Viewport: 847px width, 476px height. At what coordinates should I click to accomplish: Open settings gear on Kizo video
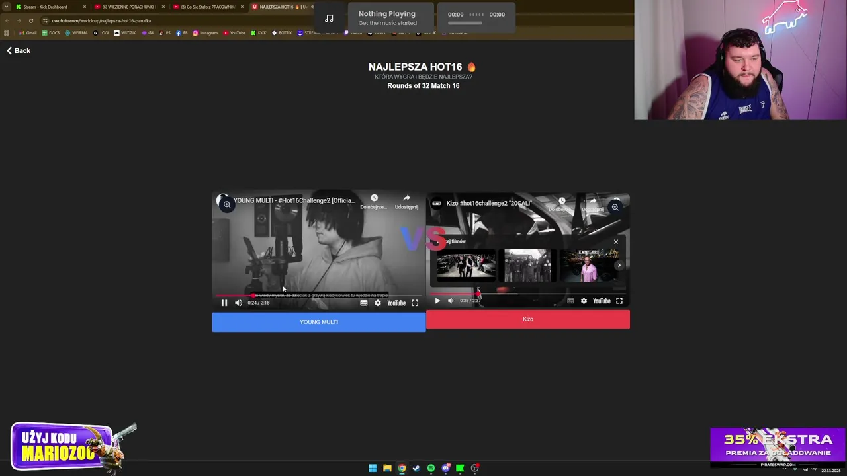pos(584,301)
